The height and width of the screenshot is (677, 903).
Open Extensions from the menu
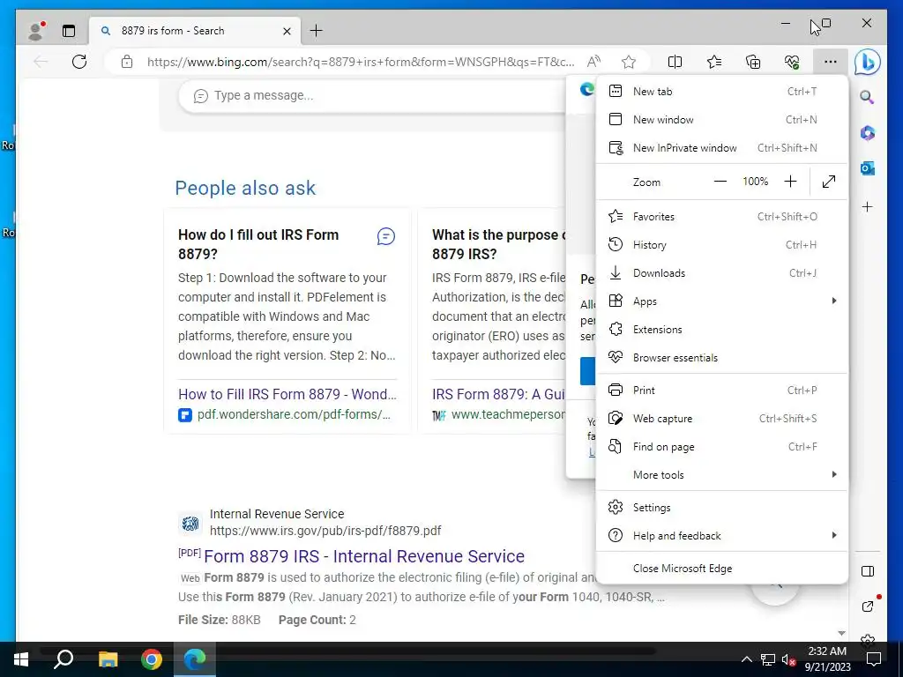click(x=721, y=330)
